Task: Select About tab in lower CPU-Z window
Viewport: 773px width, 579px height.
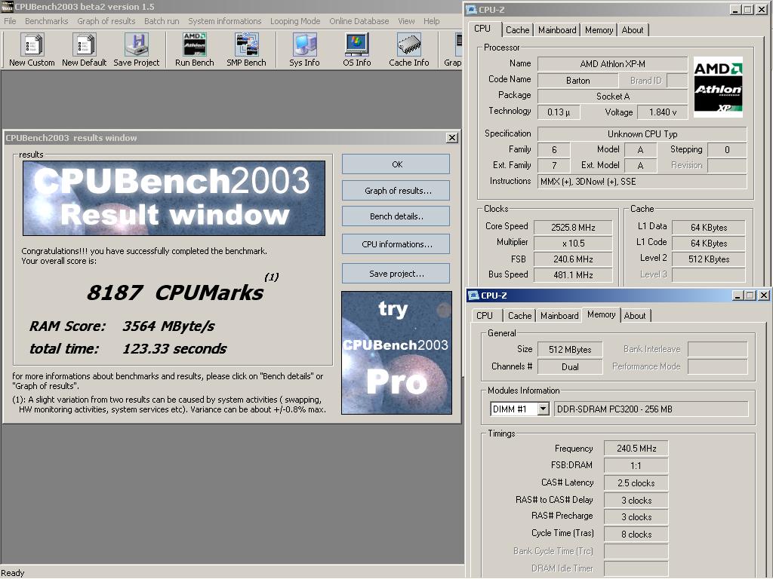Action: (635, 316)
